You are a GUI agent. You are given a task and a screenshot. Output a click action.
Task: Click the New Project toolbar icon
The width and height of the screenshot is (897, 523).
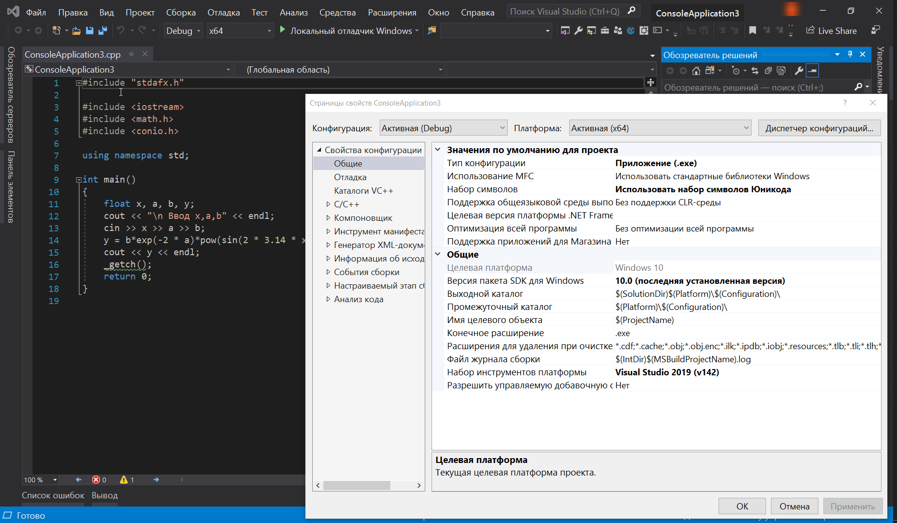56,31
